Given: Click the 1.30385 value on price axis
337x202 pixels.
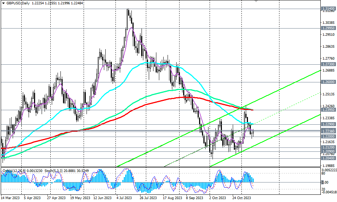Looking at the screenshot, I should tap(329, 22).
